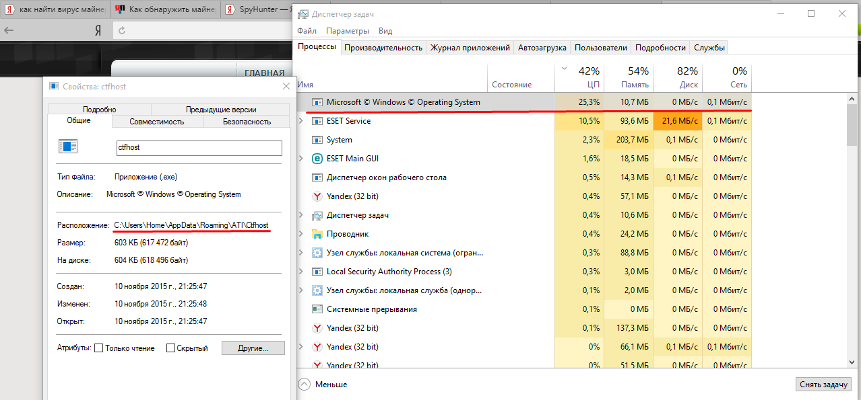Click the Свойства window title bar icon
This screenshot has height=400, width=861.
(x=53, y=86)
